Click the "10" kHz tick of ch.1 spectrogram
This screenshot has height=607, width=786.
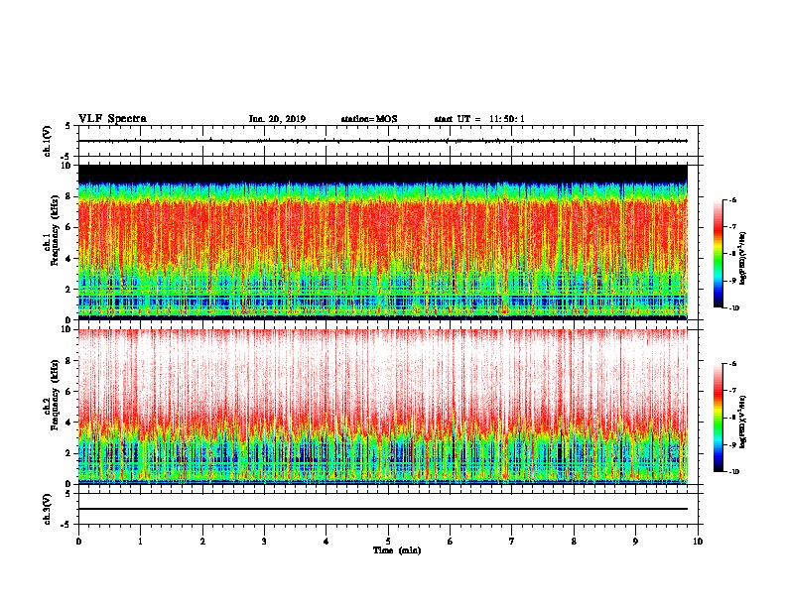66,166
